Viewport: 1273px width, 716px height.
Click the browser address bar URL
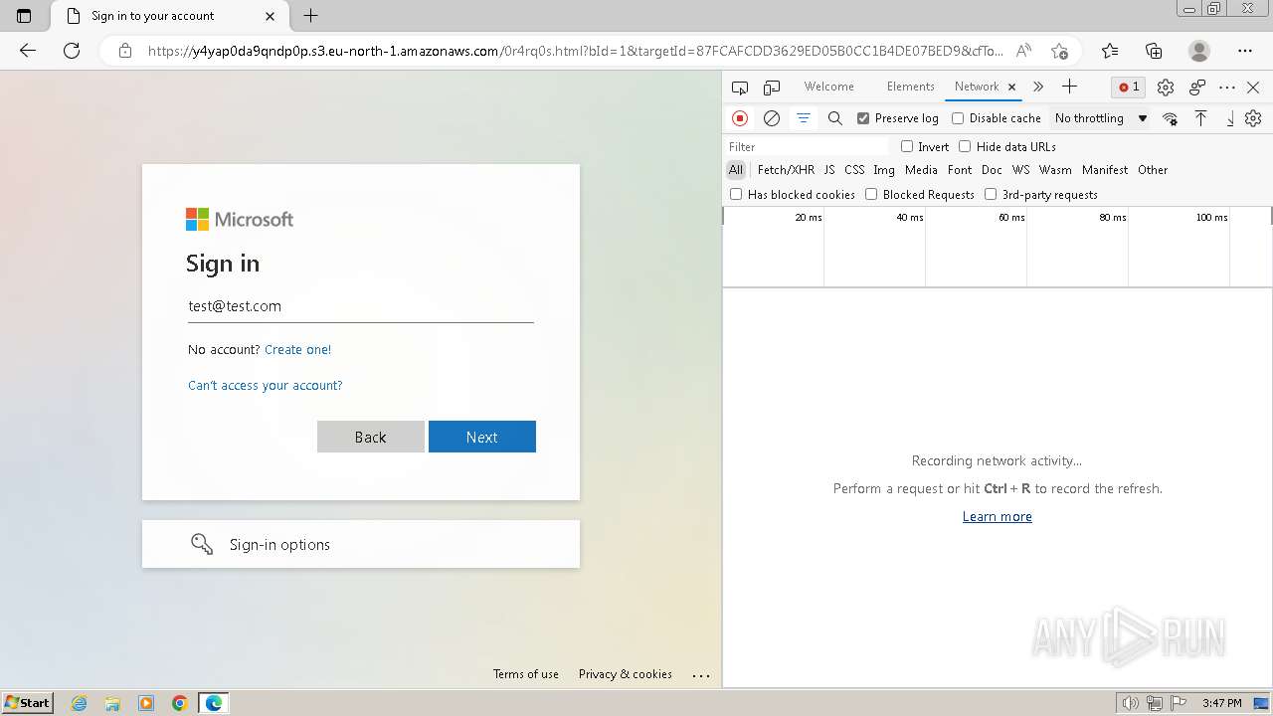575,51
